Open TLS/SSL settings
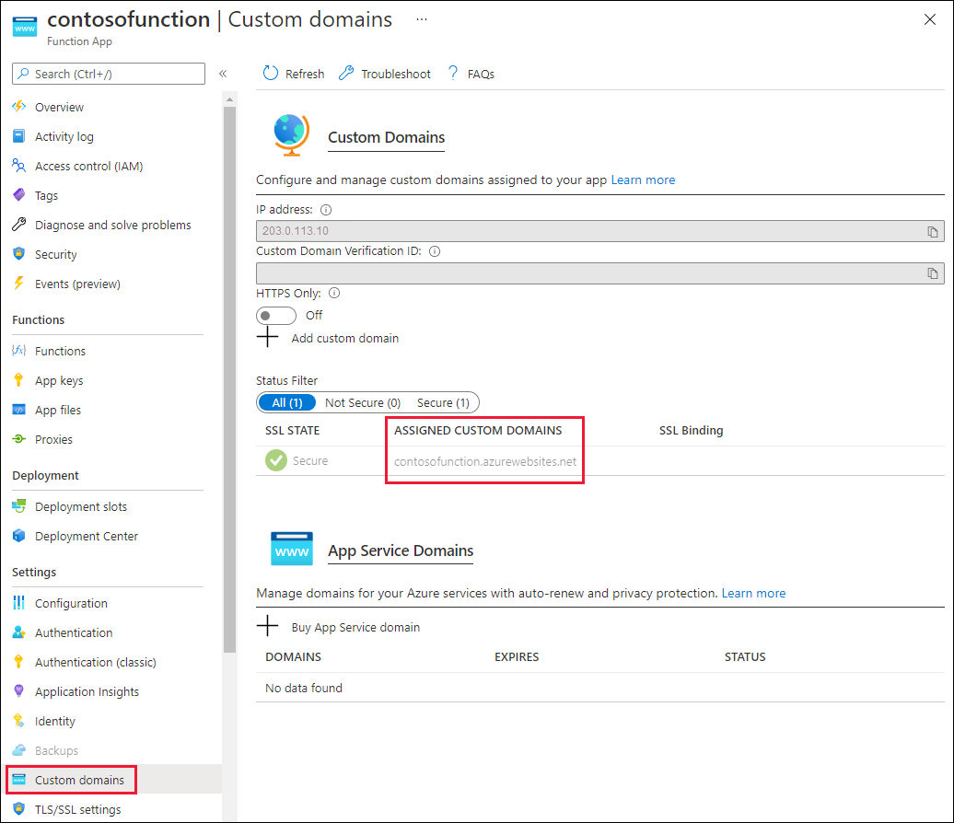The width and height of the screenshot is (954, 823). 80,809
